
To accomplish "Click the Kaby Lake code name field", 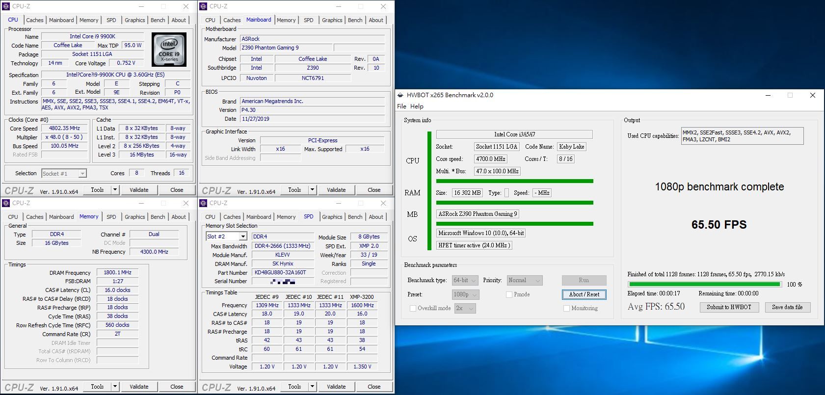I will pos(572,147).
